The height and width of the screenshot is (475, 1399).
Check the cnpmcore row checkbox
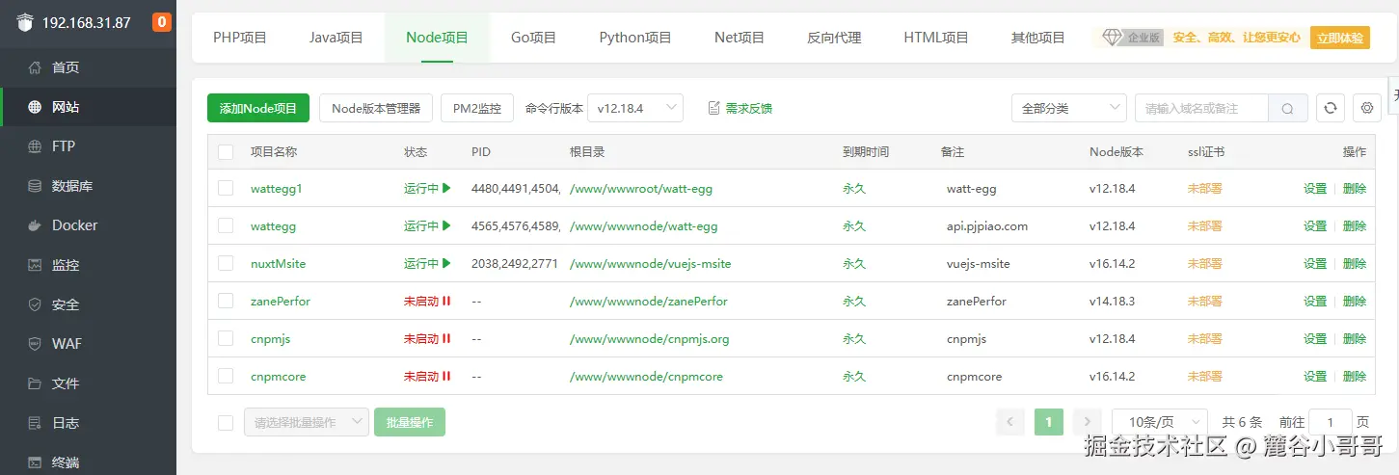coord(226,376)
